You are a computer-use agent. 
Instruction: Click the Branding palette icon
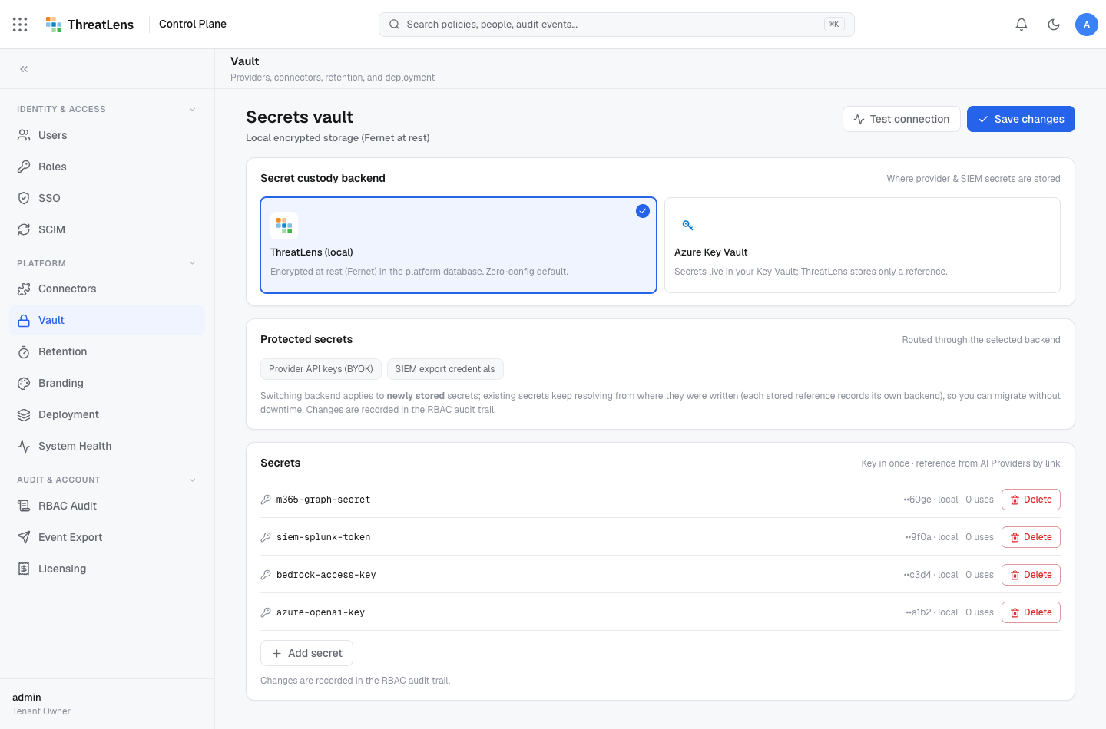pyautogui.click(x=24, y=383)
